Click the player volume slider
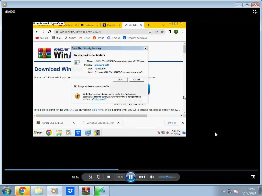 click(x=167, y=177)
